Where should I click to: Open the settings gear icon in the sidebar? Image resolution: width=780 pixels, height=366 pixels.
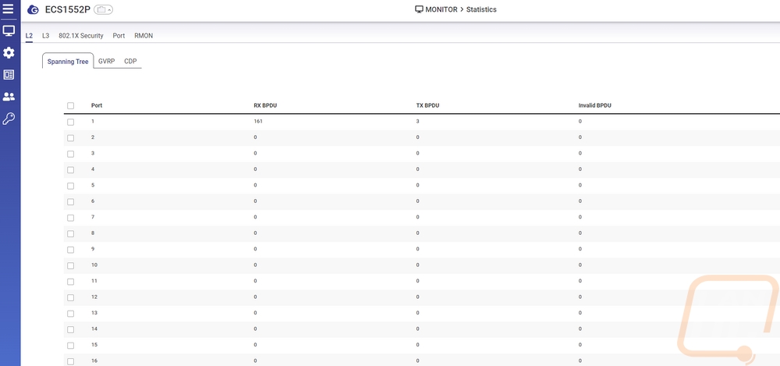pos(9,52)
